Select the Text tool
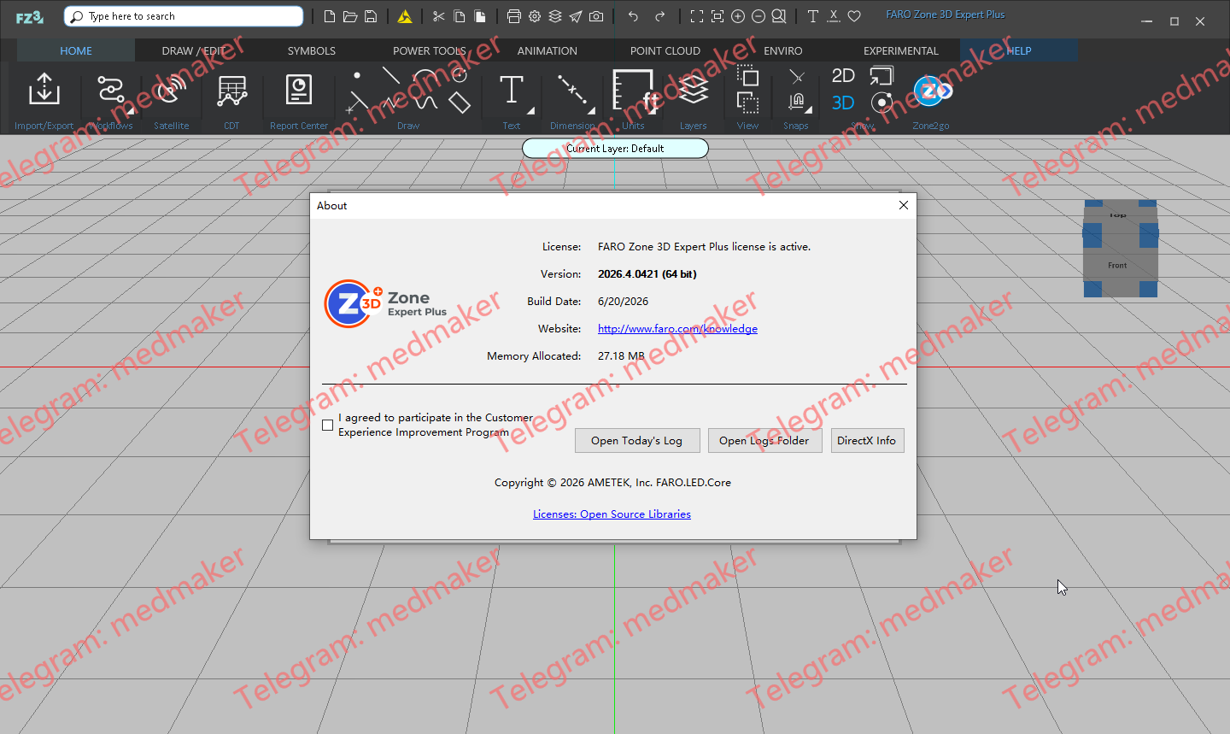The width and height of the screenshot is (1230, 734). [512, 90]
